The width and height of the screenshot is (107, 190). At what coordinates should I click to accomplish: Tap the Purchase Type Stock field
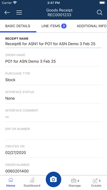[53, 80]
